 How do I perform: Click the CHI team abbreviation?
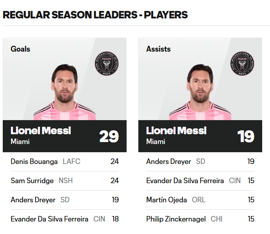[216, 219]
